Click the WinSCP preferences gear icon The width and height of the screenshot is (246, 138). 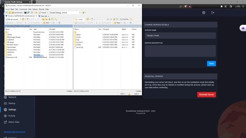36,13
